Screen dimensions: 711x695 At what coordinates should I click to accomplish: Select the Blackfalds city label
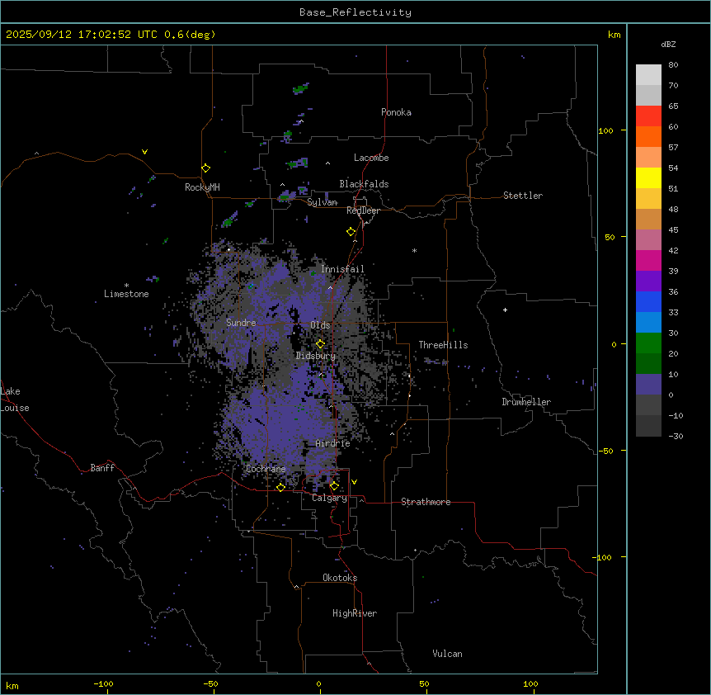tap(364, 184)
